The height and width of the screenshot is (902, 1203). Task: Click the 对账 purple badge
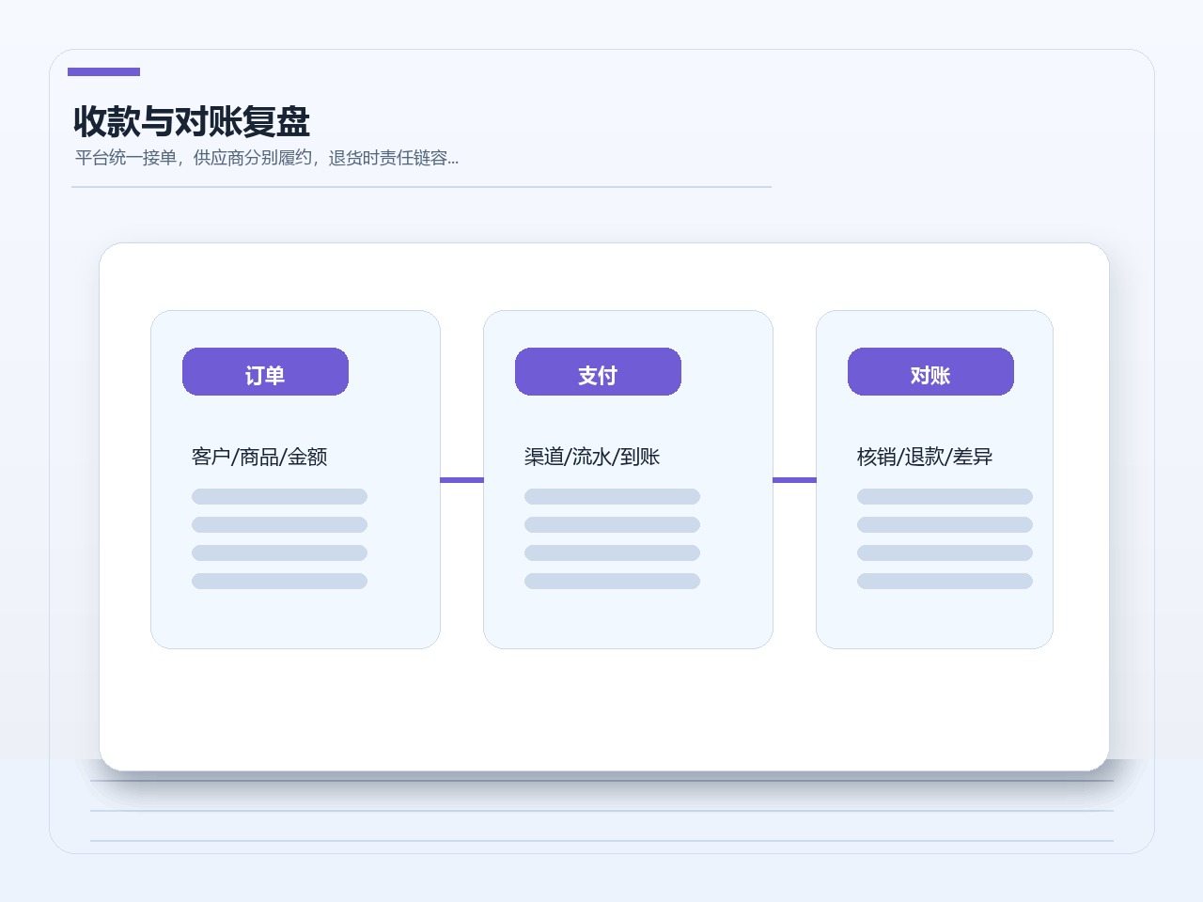tap(930, 372)
